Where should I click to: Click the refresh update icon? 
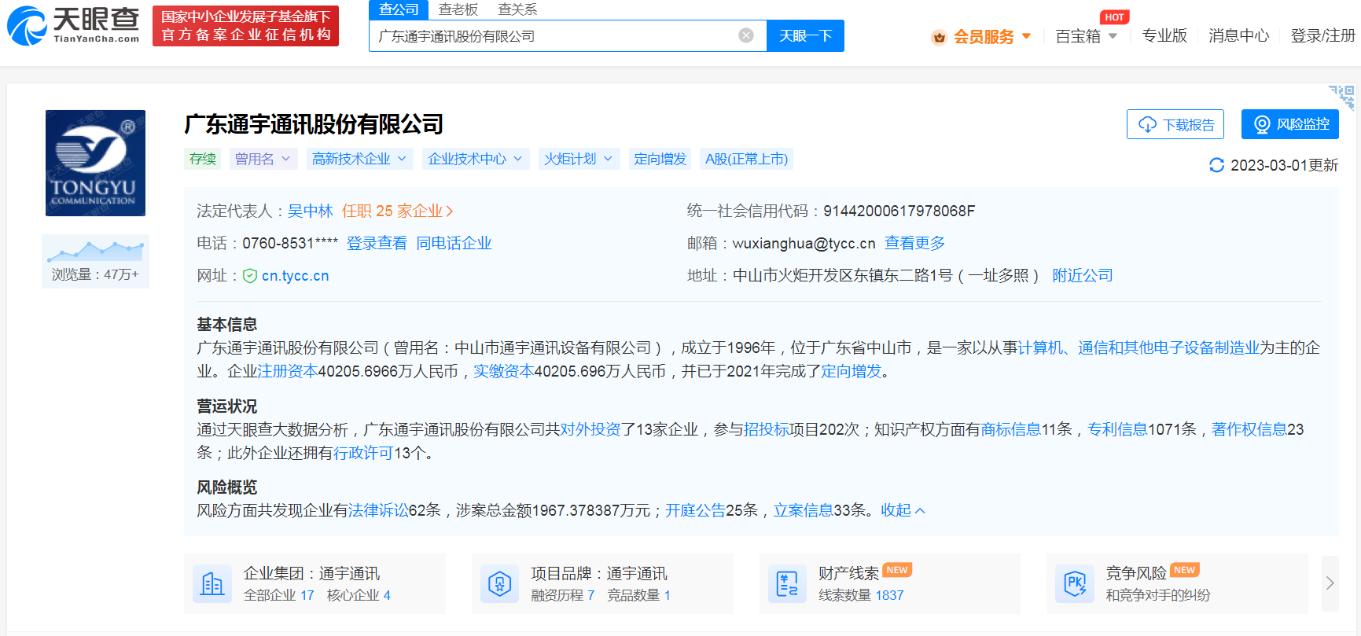tap(1216, 165)
